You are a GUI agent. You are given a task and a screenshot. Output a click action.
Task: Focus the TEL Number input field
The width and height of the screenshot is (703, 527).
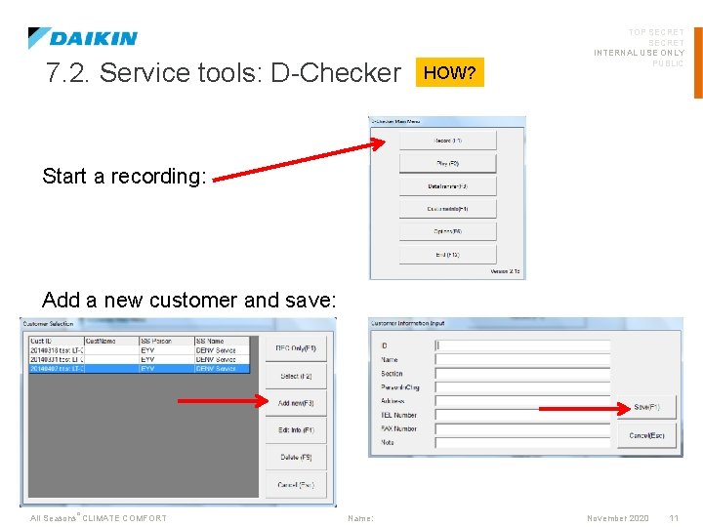522,415
